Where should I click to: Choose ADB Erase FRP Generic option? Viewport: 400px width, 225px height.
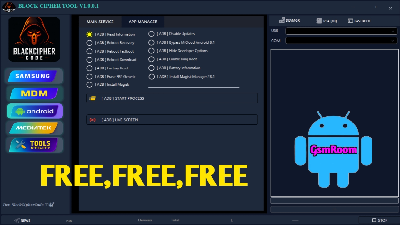click(89, 77)
